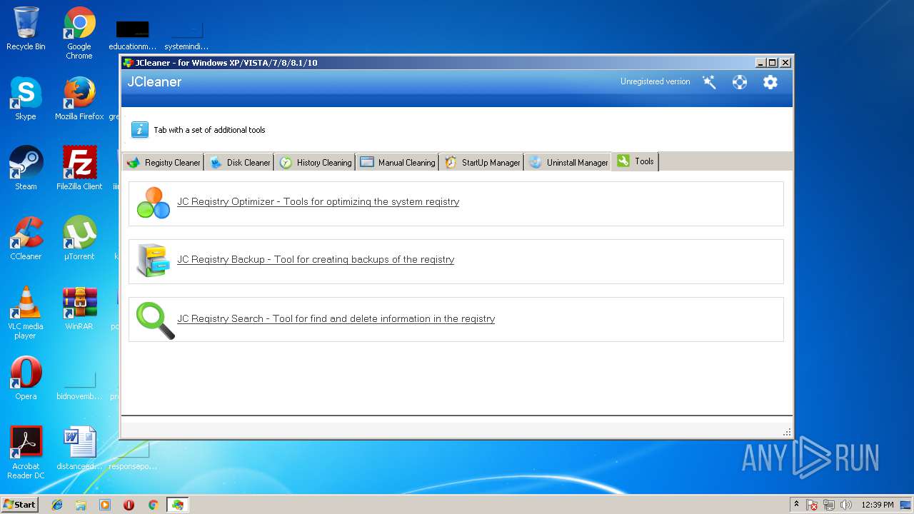Click the blue info icon near tab description
Image resolution: width=914 pixels, height=514 pixels.
(140, 129)
